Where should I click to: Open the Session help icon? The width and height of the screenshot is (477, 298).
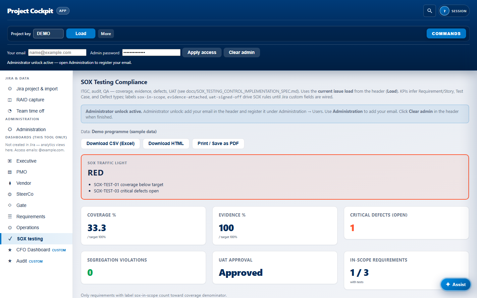(445, 11)
